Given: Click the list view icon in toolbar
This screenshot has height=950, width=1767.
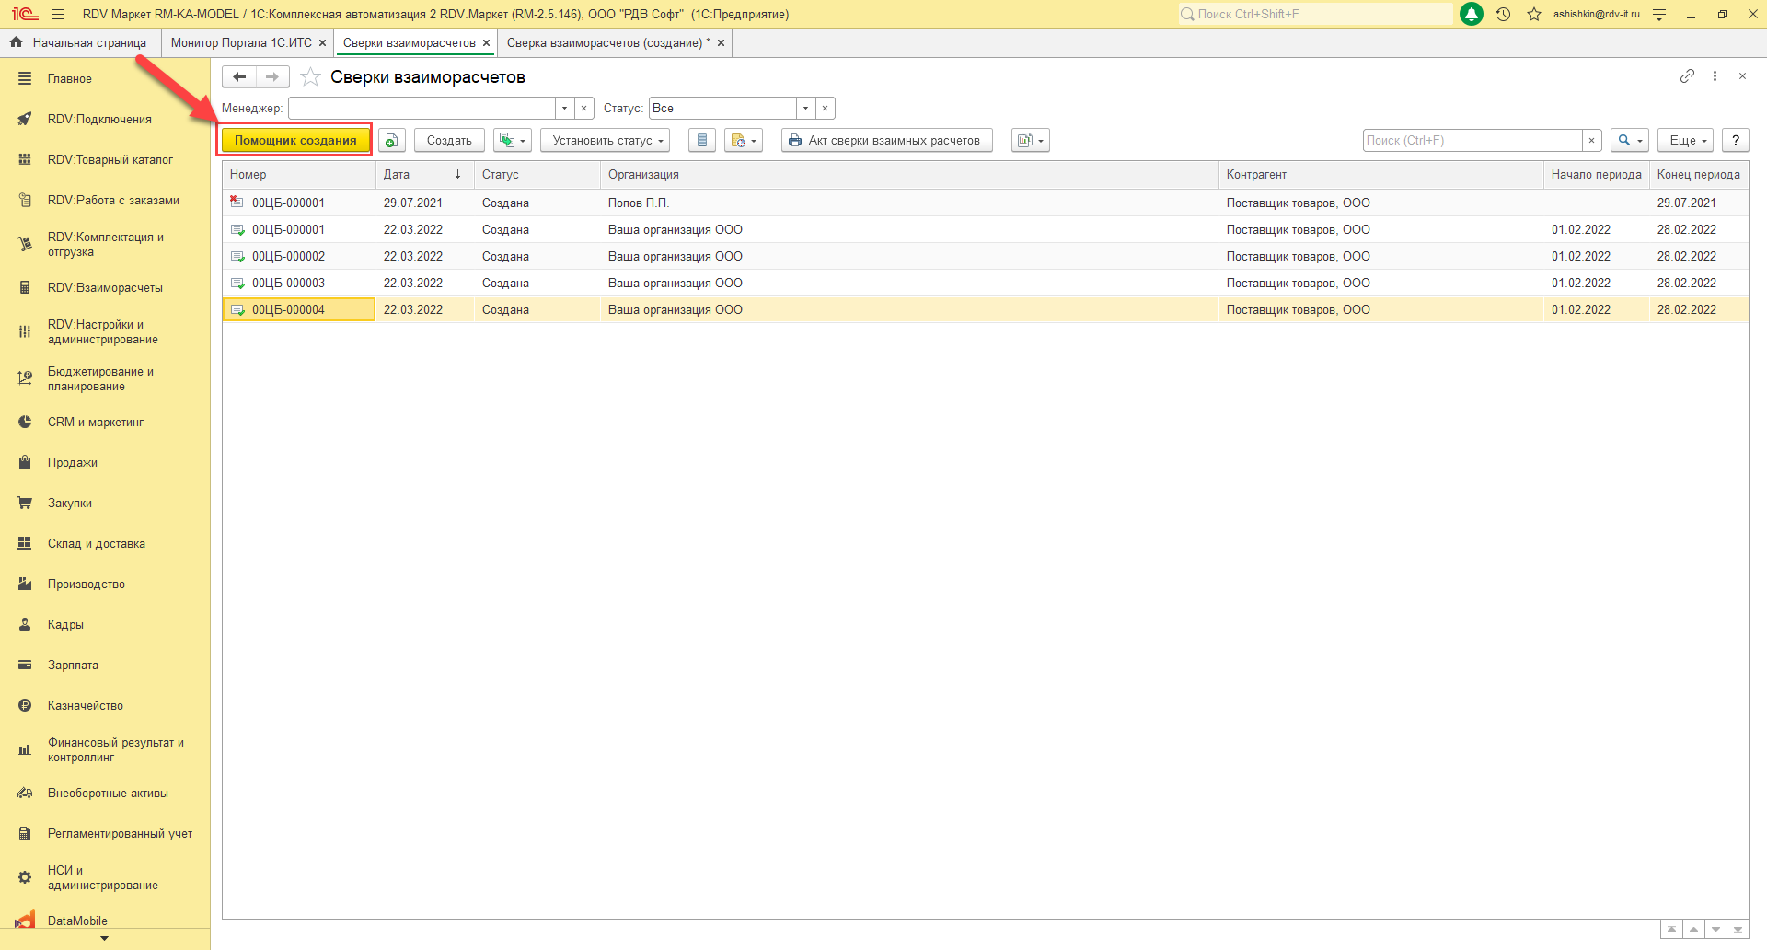Looking at the screenshot, I should click(x=702, y=141).
